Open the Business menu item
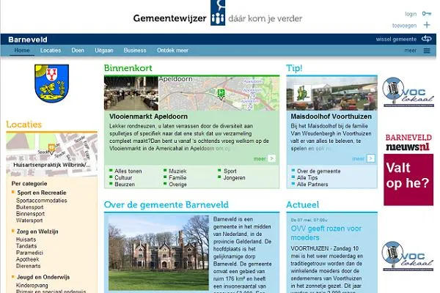The width and height of the screenshot is (440, 293). (135, 51)
